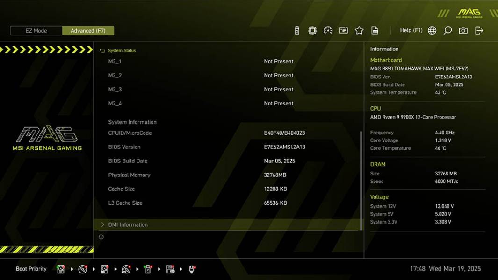Click the Cache Size label
This screenshot has height=280, width=498.
pyautogui.click(x=121, y=189)
